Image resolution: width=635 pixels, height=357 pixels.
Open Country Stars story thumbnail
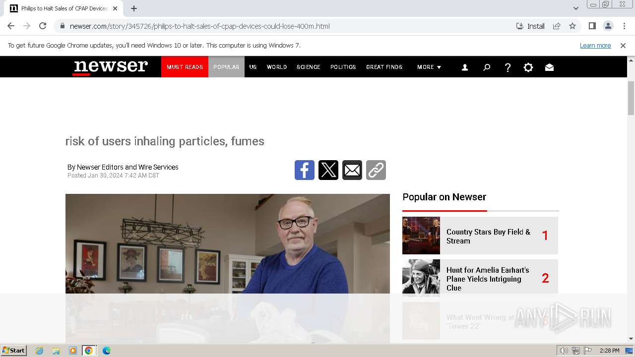point(421,236)
